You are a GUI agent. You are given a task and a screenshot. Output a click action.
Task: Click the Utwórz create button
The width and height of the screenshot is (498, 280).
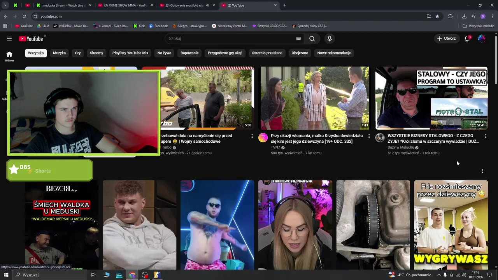446,38
